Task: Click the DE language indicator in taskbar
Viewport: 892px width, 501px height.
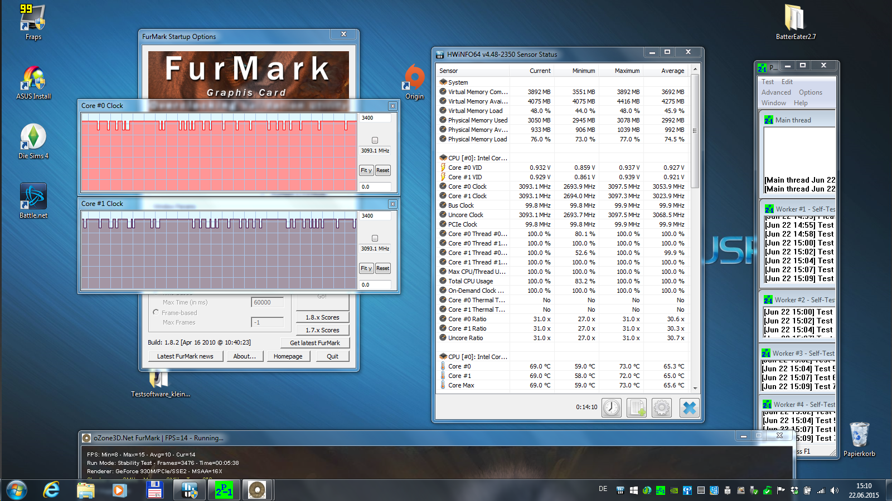Action: click(603, 489)
